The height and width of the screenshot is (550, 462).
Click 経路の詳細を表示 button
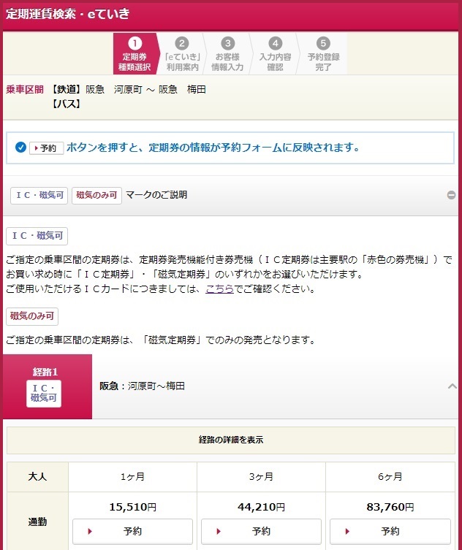pyautogui.click(x=231, y=440)
